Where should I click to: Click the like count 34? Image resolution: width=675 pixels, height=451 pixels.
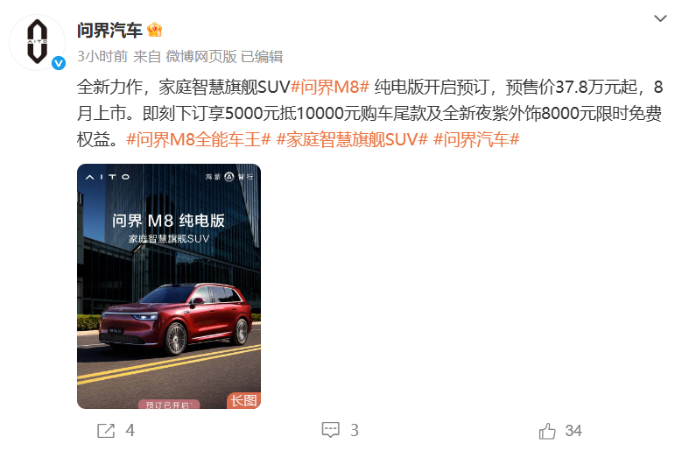click(x=573, y=430)
